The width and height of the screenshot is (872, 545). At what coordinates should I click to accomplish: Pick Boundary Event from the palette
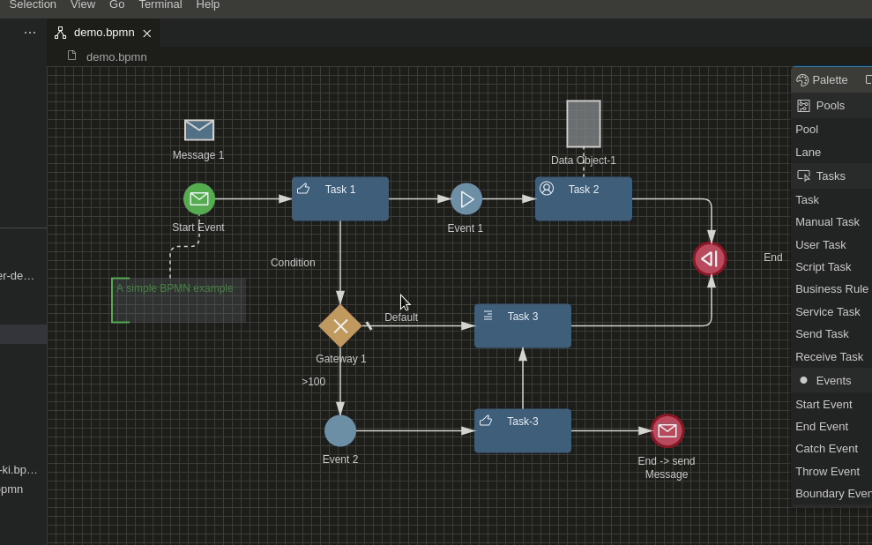828,494
